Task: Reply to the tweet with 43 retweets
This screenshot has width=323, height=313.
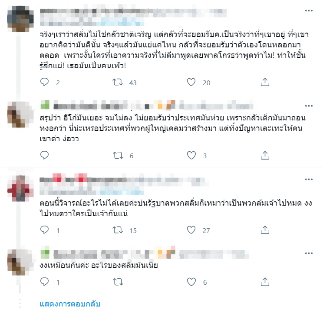Action: 44,82
